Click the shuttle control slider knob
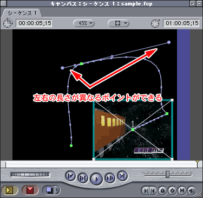The width and height of the screenshot is (203, 198). pyautogui.click(x=168, y=174)
